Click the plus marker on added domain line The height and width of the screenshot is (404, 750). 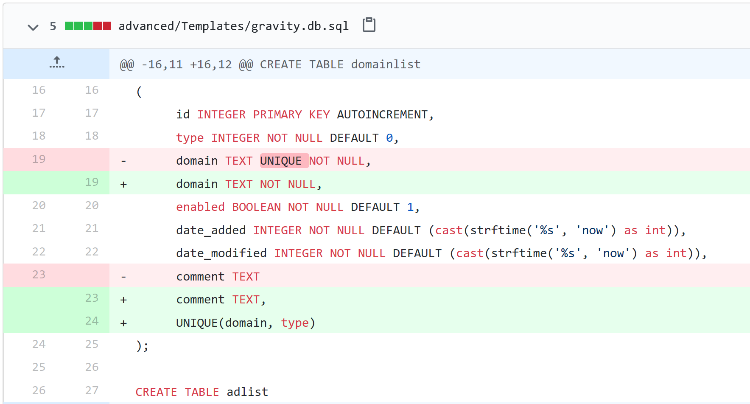(x=123, y=185)
